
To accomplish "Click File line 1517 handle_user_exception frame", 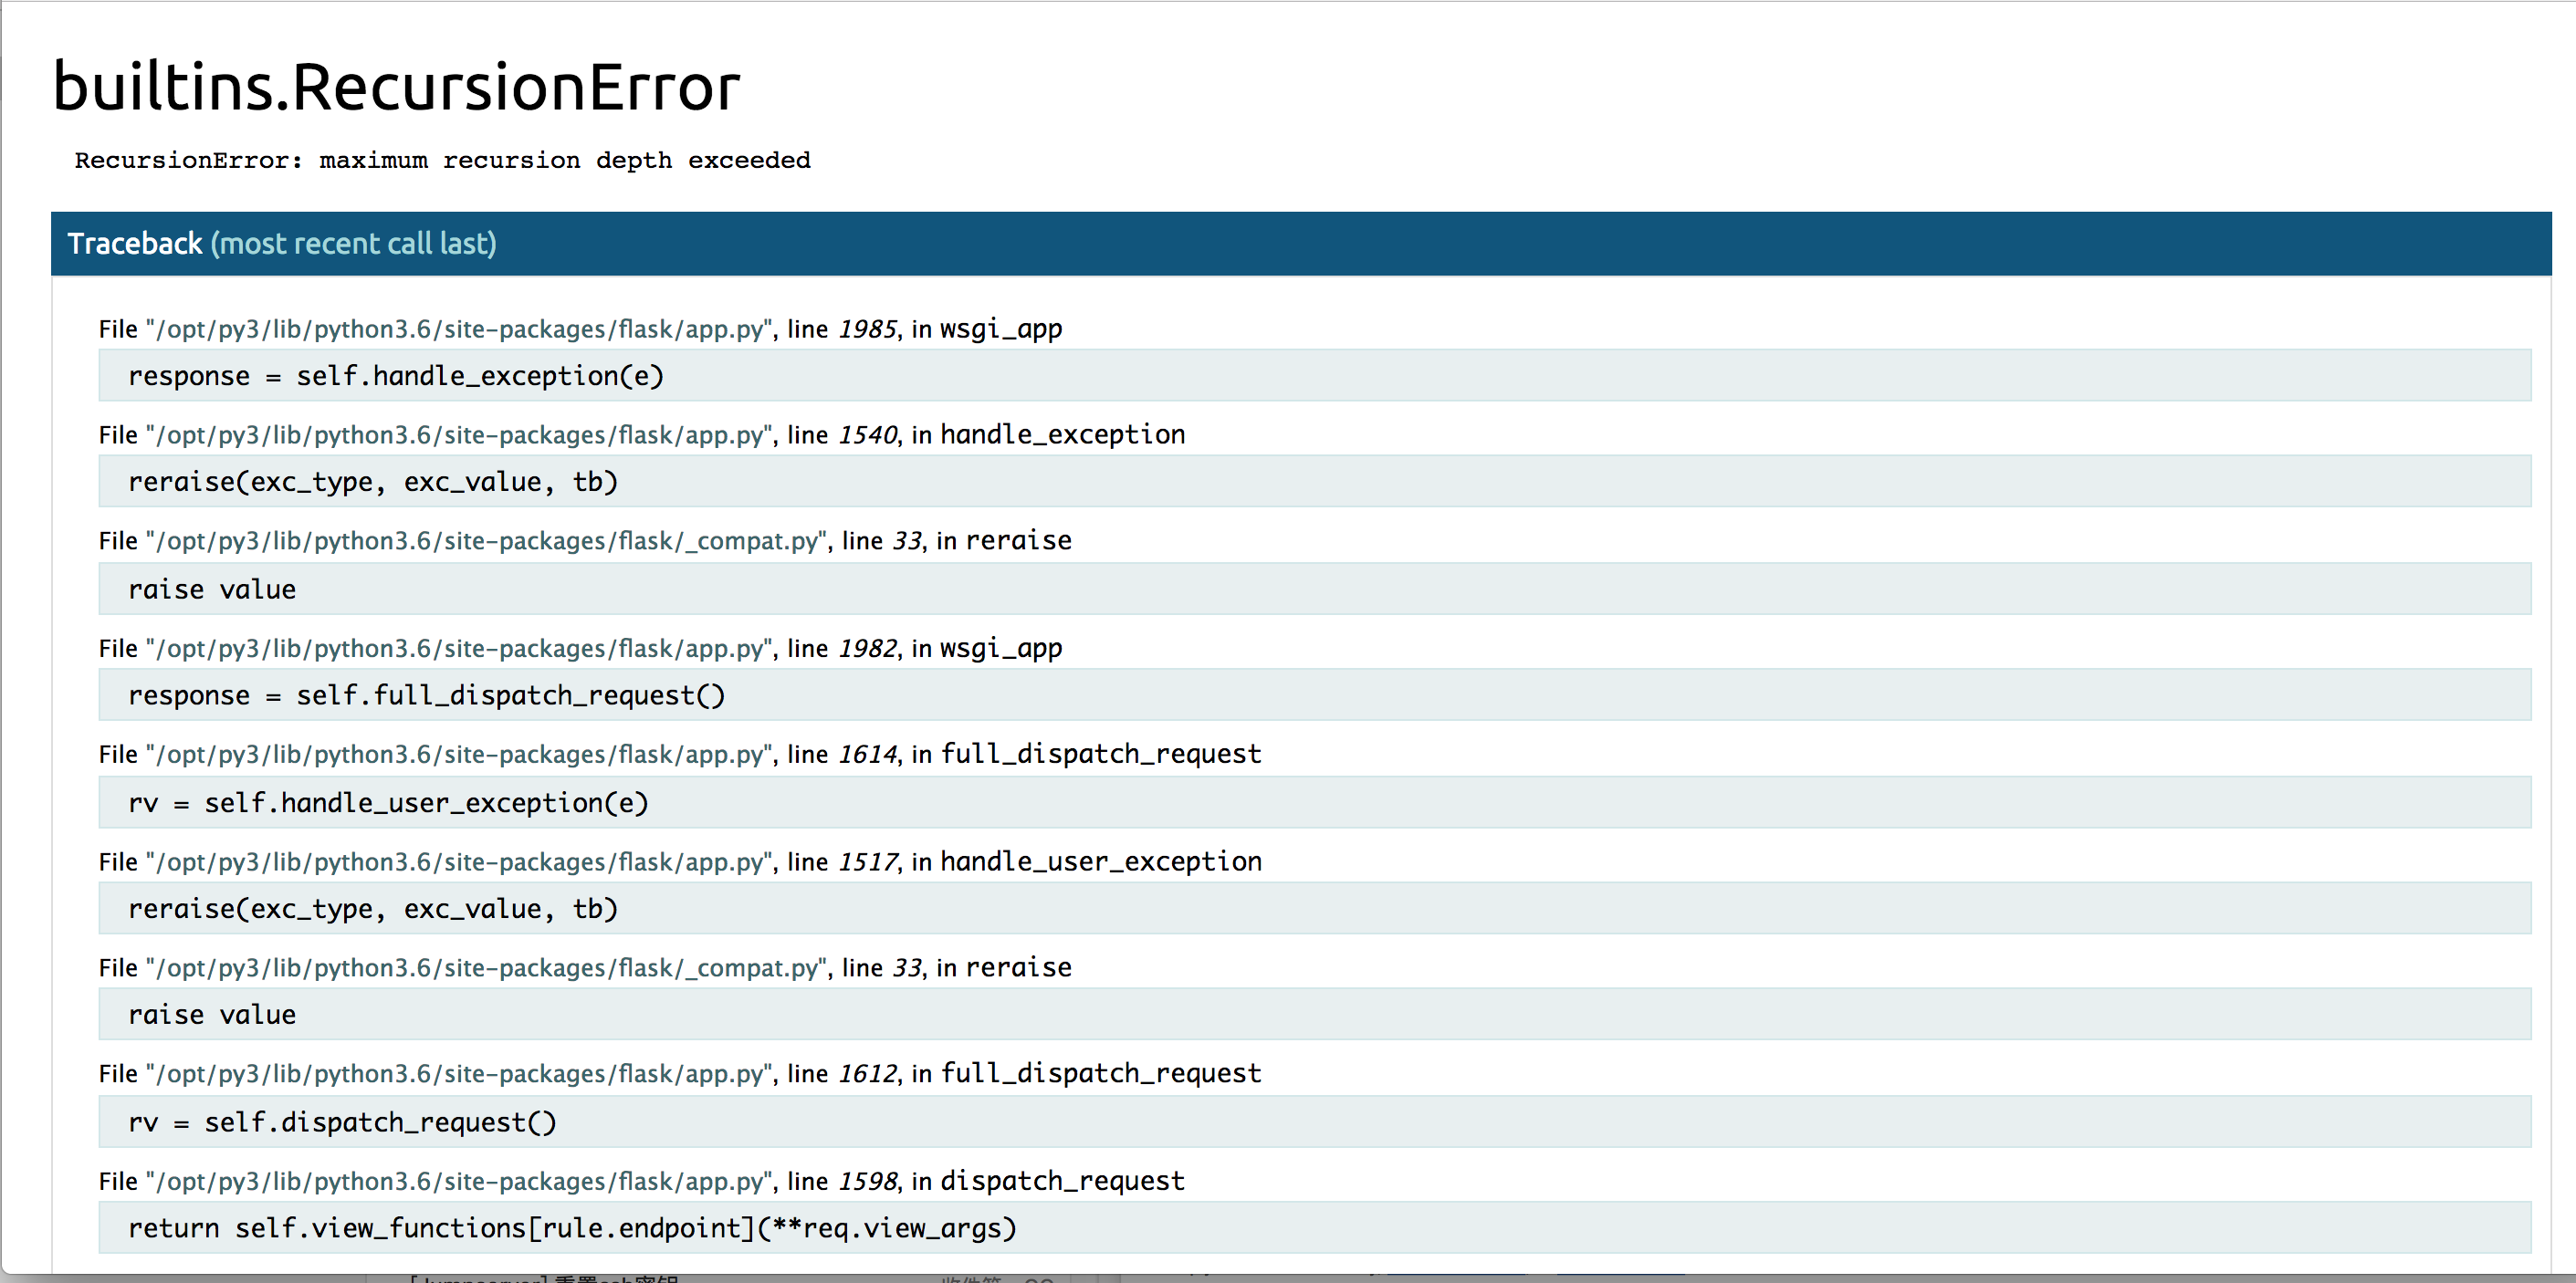I will [x=680, y=861].
